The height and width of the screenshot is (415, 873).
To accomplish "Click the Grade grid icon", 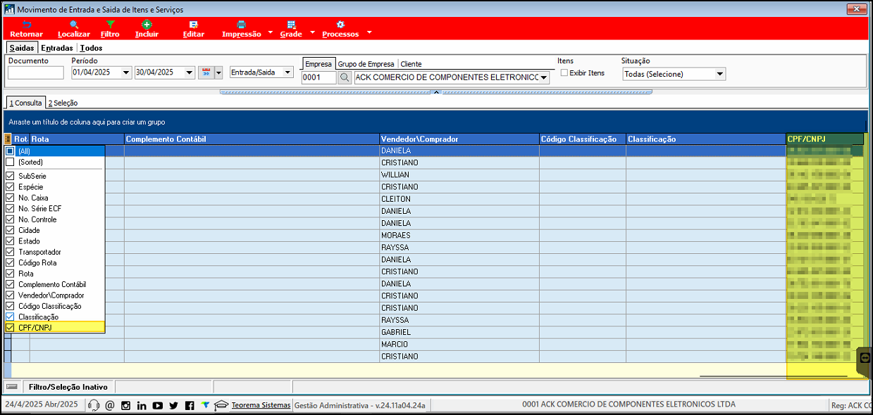I will [291, 24].
